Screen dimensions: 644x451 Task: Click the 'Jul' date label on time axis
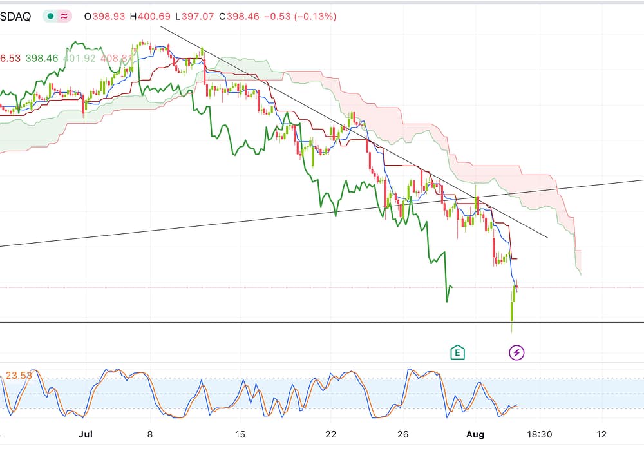pyautogui.click(x=85, y=434)
